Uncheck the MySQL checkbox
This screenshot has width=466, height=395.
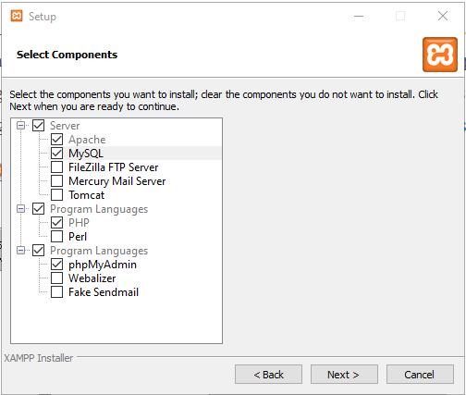[57, 153]
